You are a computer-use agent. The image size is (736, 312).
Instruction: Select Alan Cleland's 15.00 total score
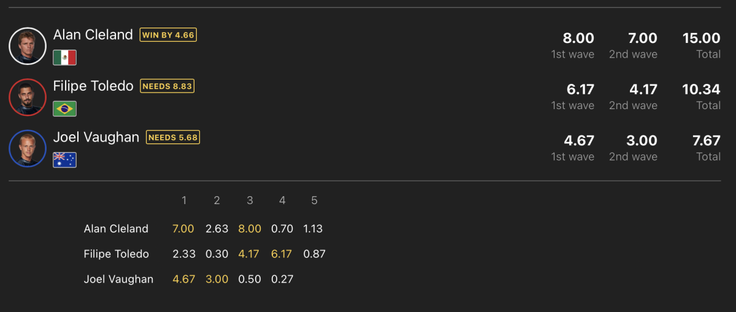702,38
